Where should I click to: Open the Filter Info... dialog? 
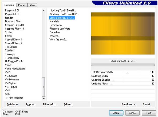pos(50,104)
